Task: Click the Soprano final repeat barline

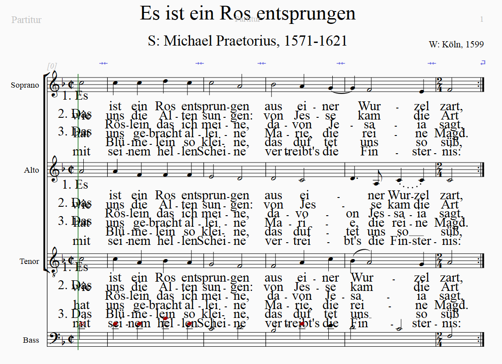Action: [x=481, y=85]
